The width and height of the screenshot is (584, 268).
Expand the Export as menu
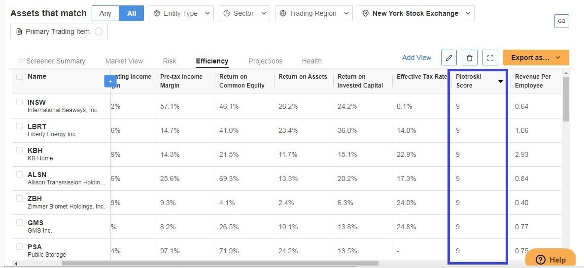coord(536,58)
